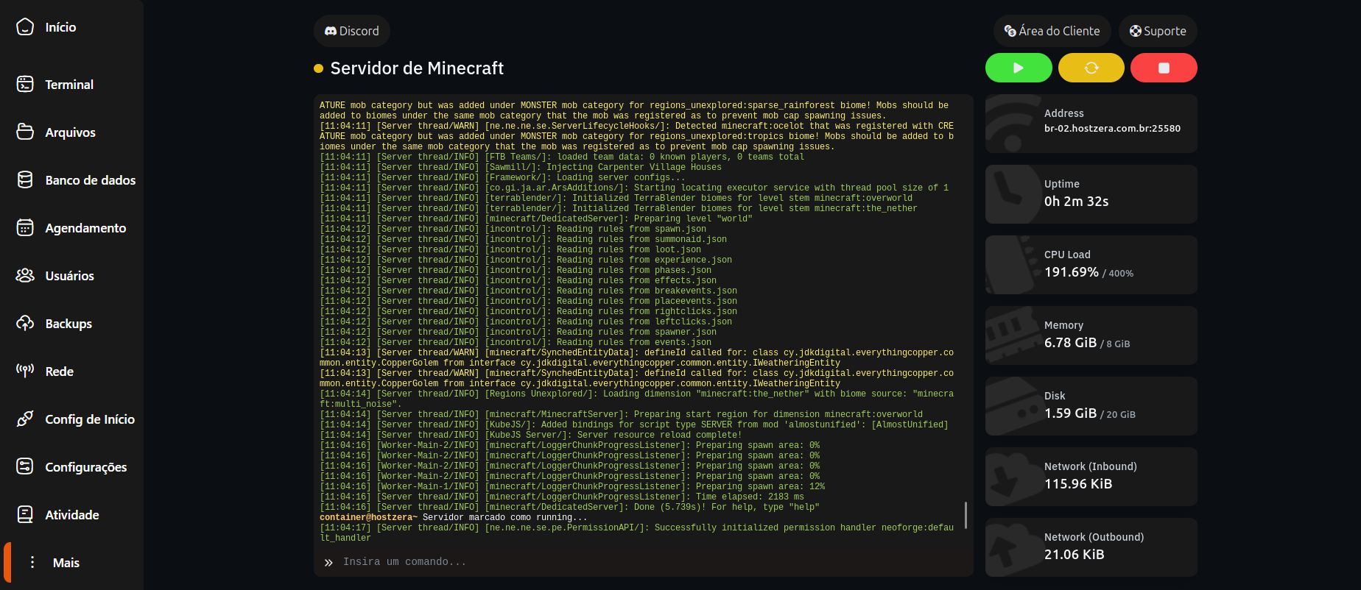Select Terminal in the sidebar
The height and width of the screenshot is (590, 1361).
click(68, 85)
